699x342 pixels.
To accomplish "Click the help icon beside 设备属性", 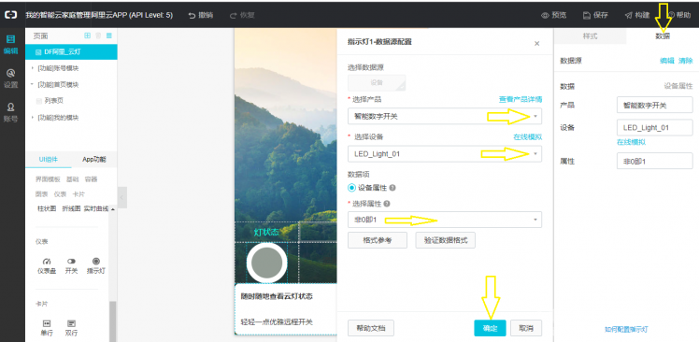I will (392, 188).
